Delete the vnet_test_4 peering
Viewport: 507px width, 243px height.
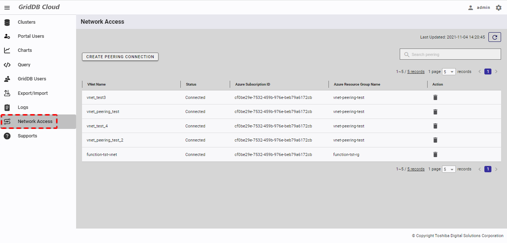435,126
